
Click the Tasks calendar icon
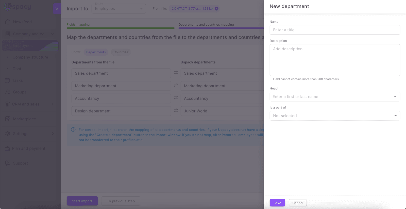[7, 81]
